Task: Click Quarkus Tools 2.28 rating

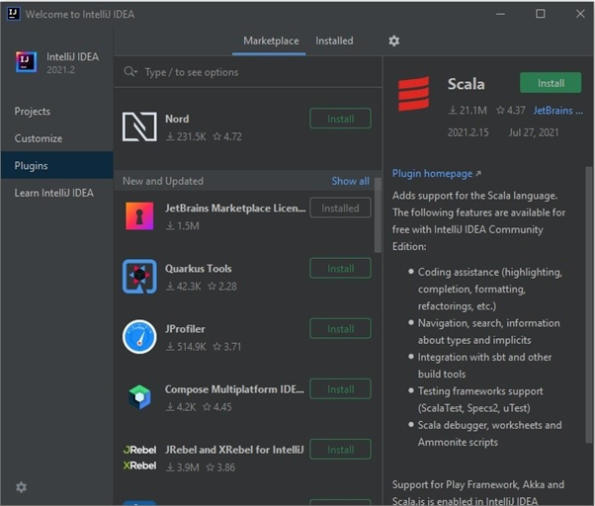Action: pos(222,286)
